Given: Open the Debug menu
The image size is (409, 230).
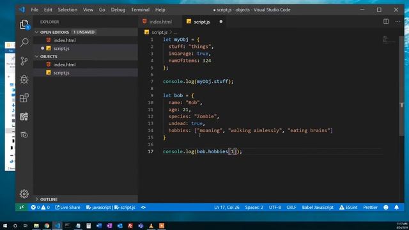Looking at the screenshot, I should 118,10.
